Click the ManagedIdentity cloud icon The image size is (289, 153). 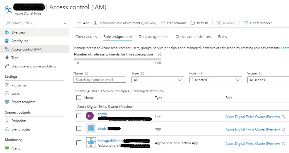coord(91,142)
